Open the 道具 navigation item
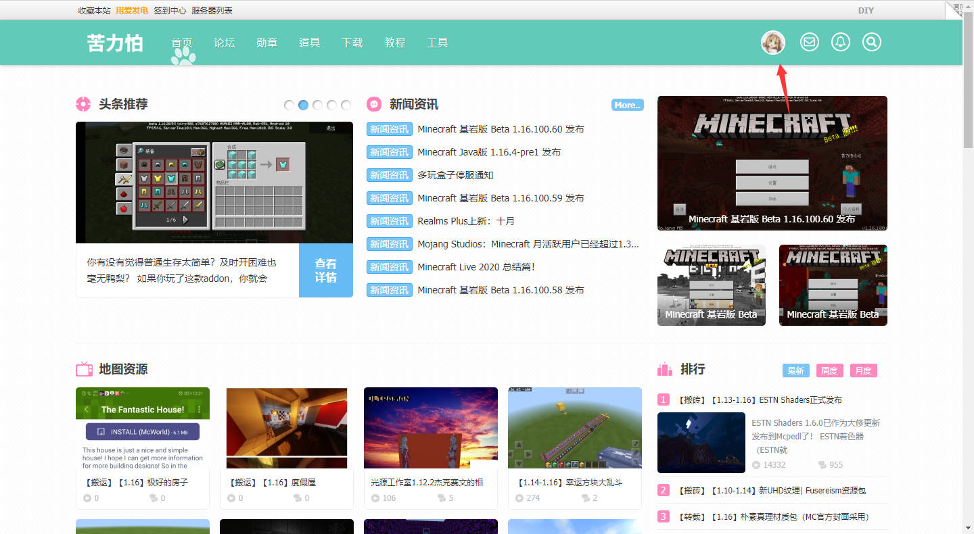974x534 pixels. pyautogui.click(x=310, y=43)
